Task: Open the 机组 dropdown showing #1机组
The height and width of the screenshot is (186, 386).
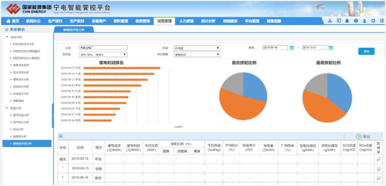Action: (197, 48)
